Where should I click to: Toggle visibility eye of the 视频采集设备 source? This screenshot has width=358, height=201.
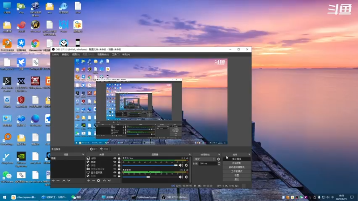pyautogui.click(x=115, y=169)
